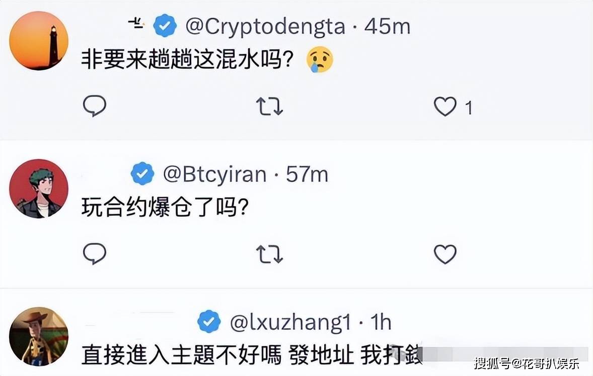The width and height of the screenshot is (593, 376).
Task: Click the like count number 1
Action: (x=470, y=106)
